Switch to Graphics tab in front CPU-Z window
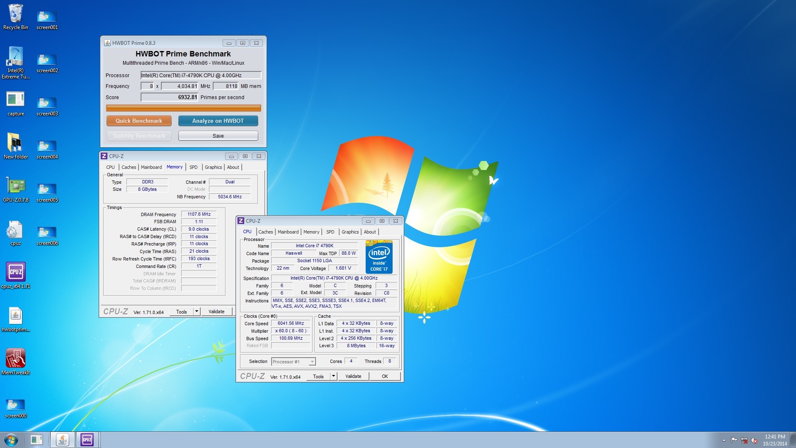Viewport: 796px width, 448px height. coord(350,232)
